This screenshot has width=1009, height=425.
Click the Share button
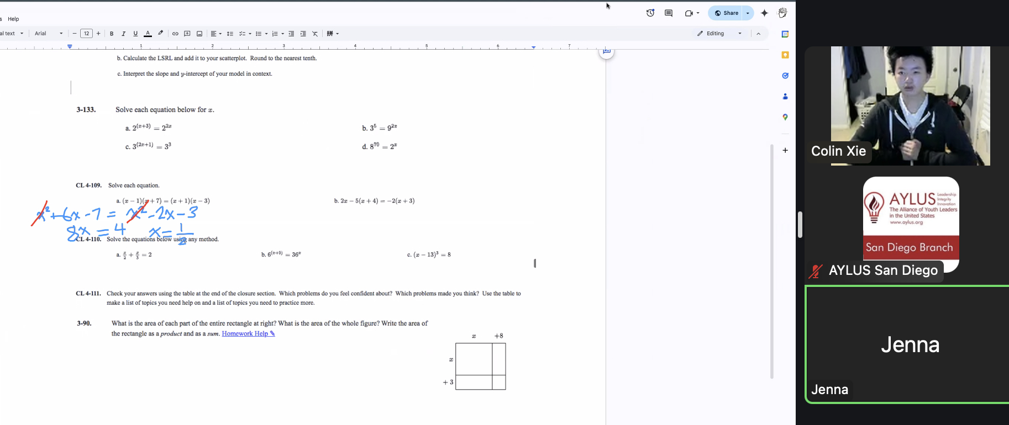(x=726, y=13)
